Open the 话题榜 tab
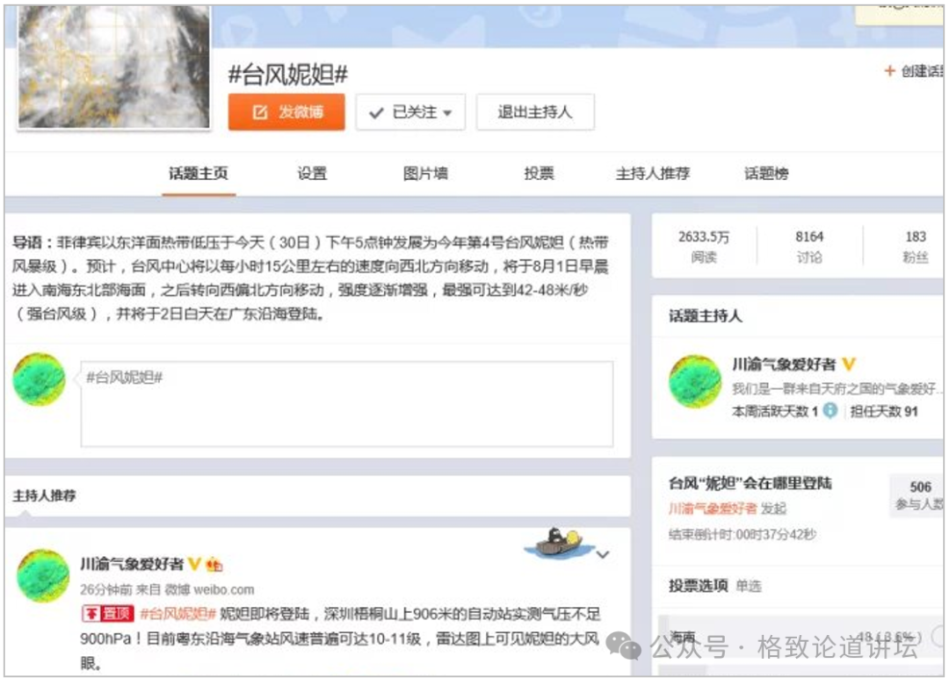949x685 pixels. tap(766, 174)
